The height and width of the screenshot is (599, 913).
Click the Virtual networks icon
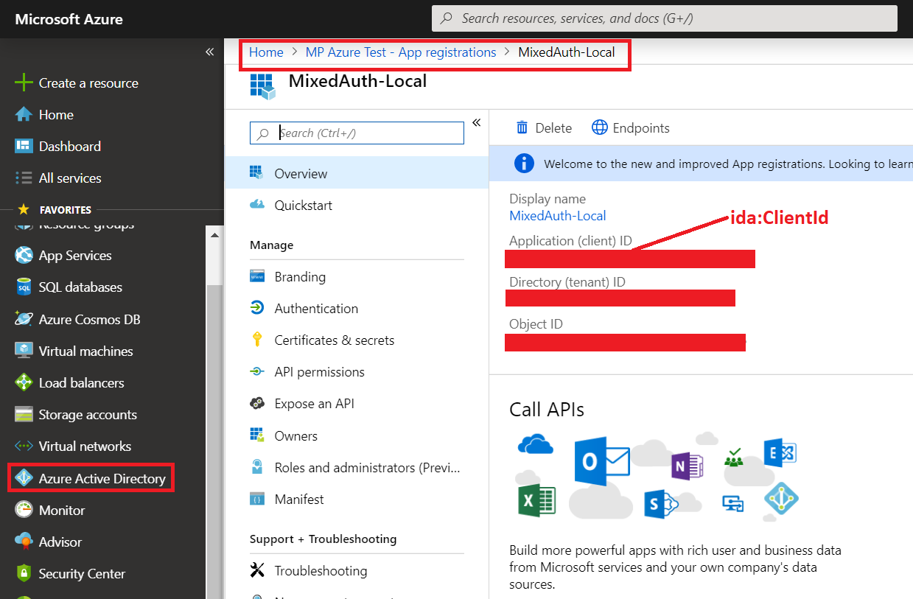(24, 446)
